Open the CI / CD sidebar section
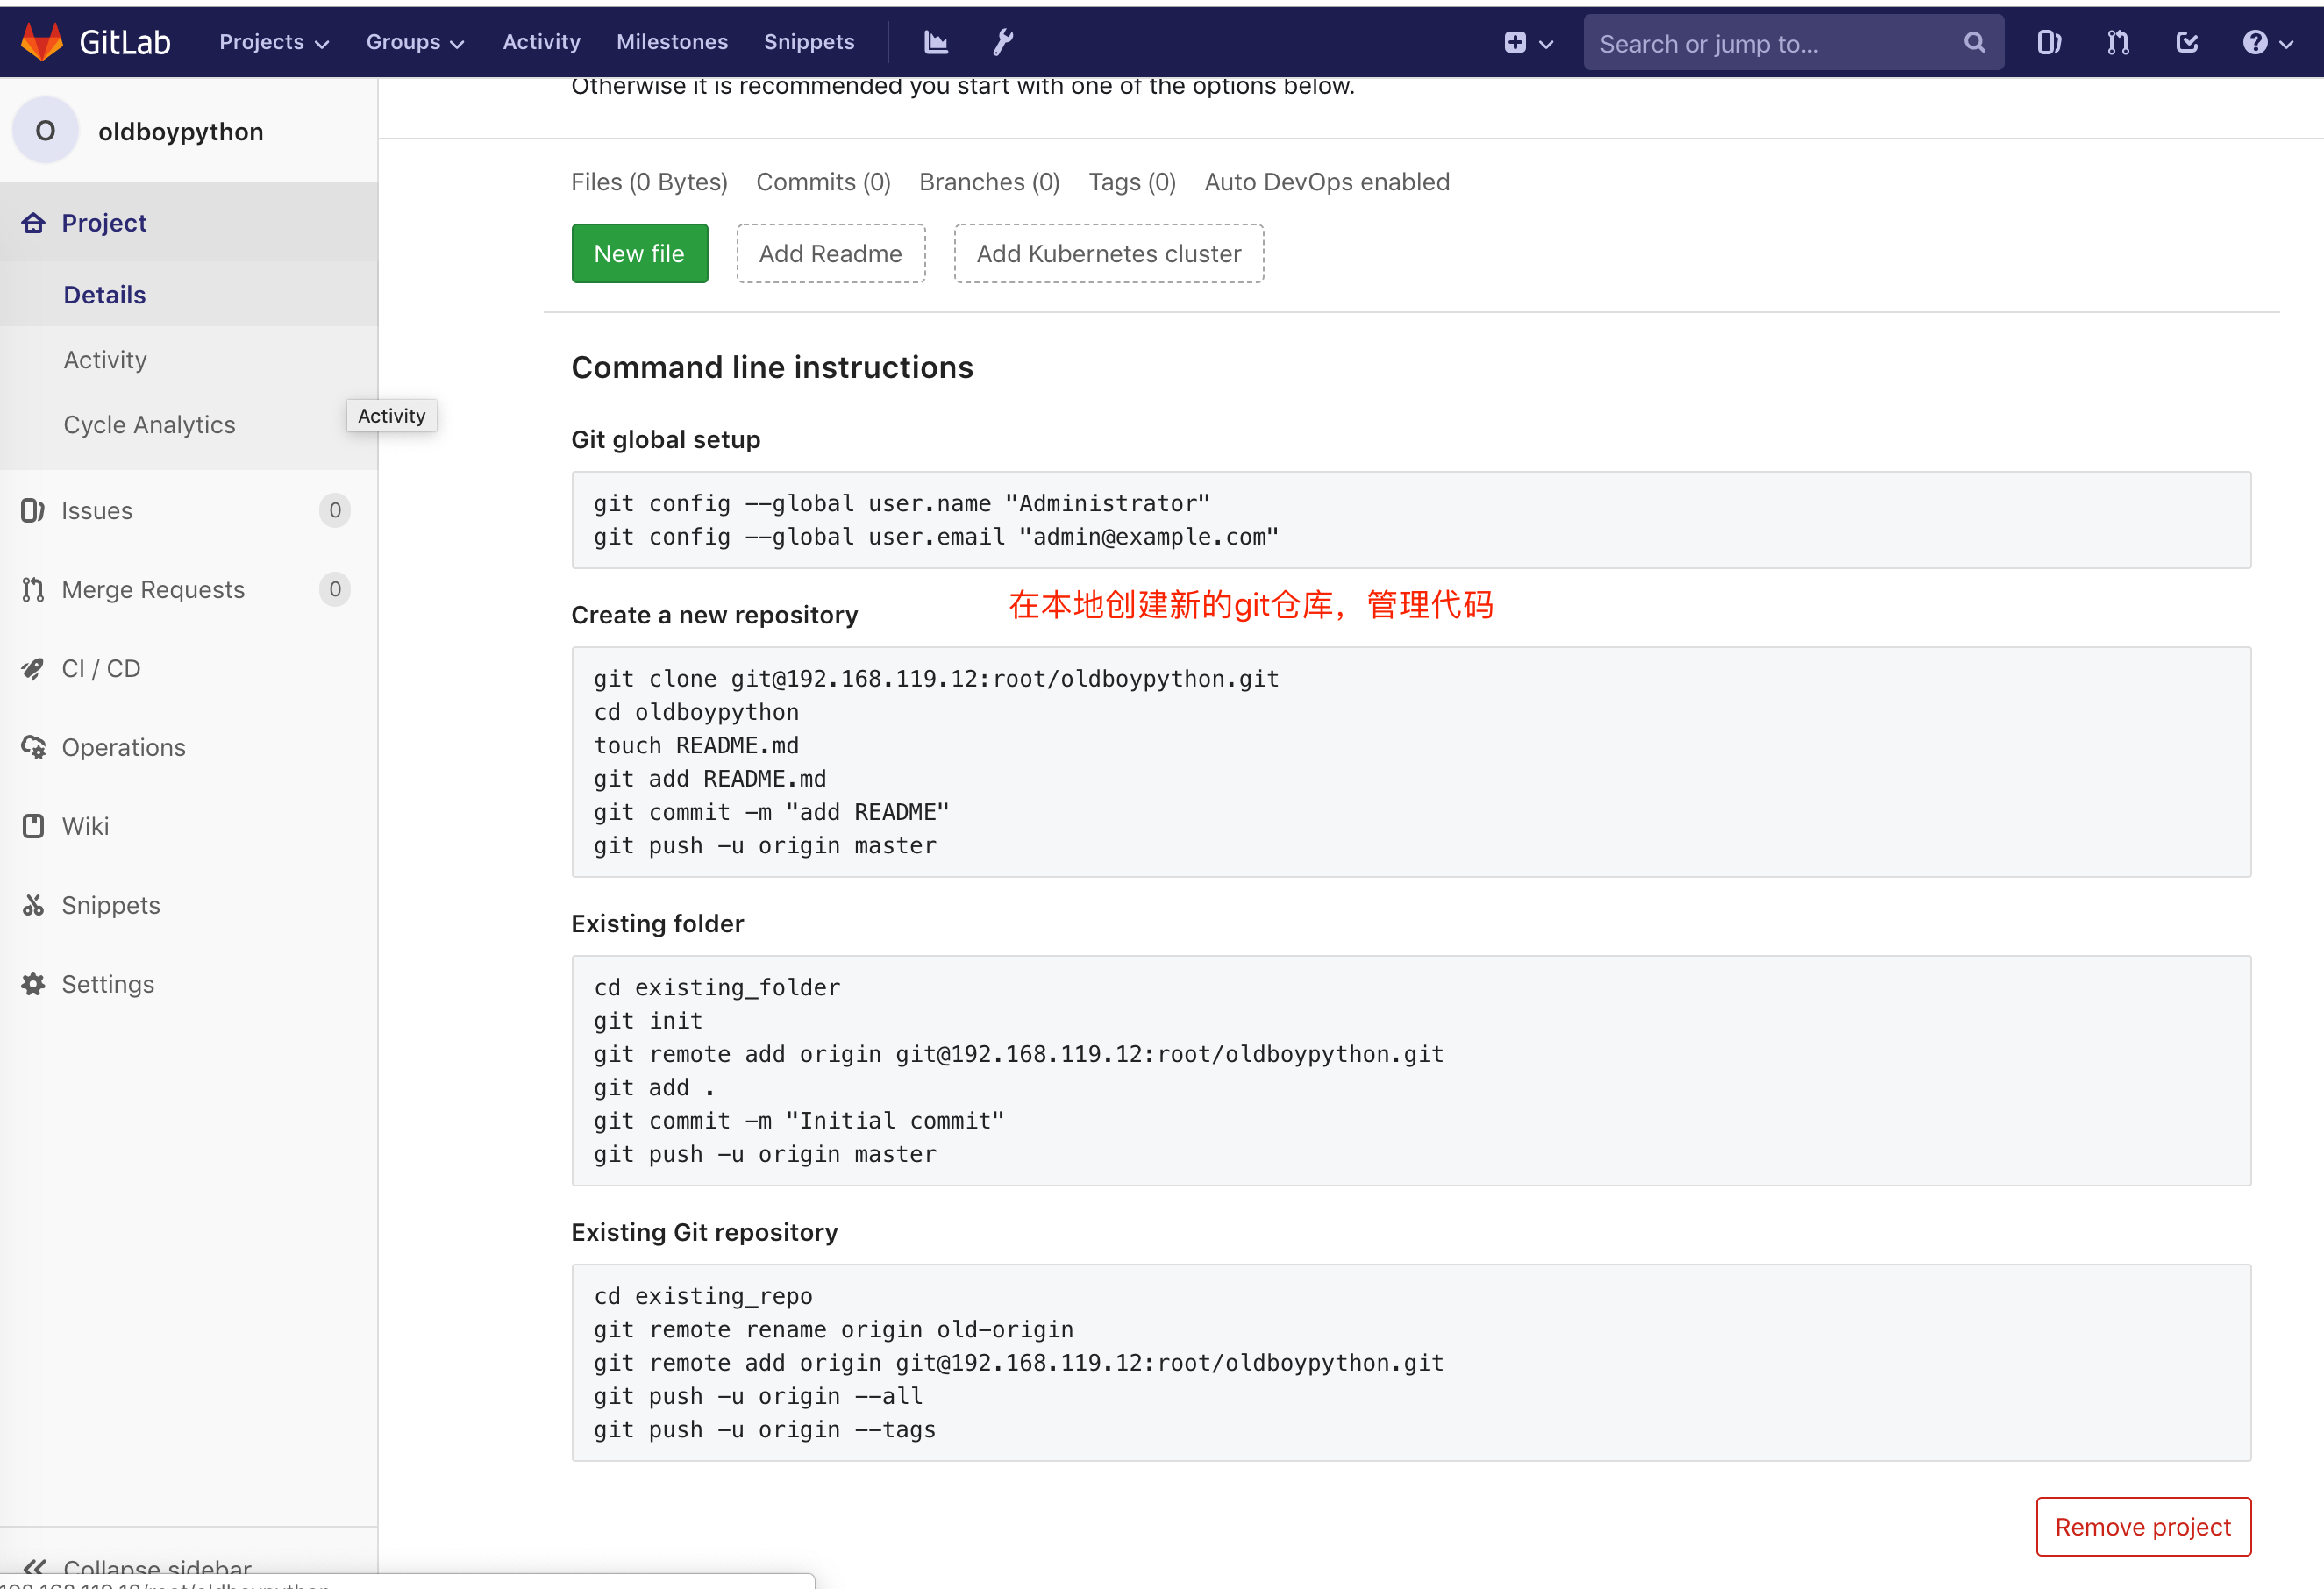Screen dimensions: 2324x1589 101,668
